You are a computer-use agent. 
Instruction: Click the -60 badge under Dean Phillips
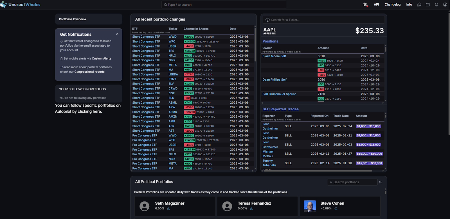tap(321, 89)
